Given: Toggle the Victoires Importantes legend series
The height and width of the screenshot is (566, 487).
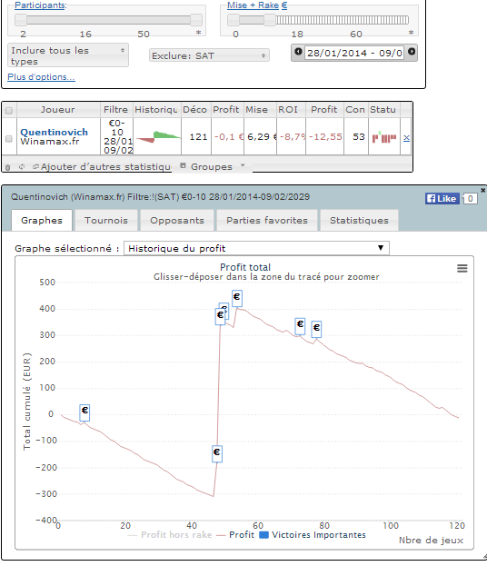Looking at the screenshot, I should coord(313,535).
